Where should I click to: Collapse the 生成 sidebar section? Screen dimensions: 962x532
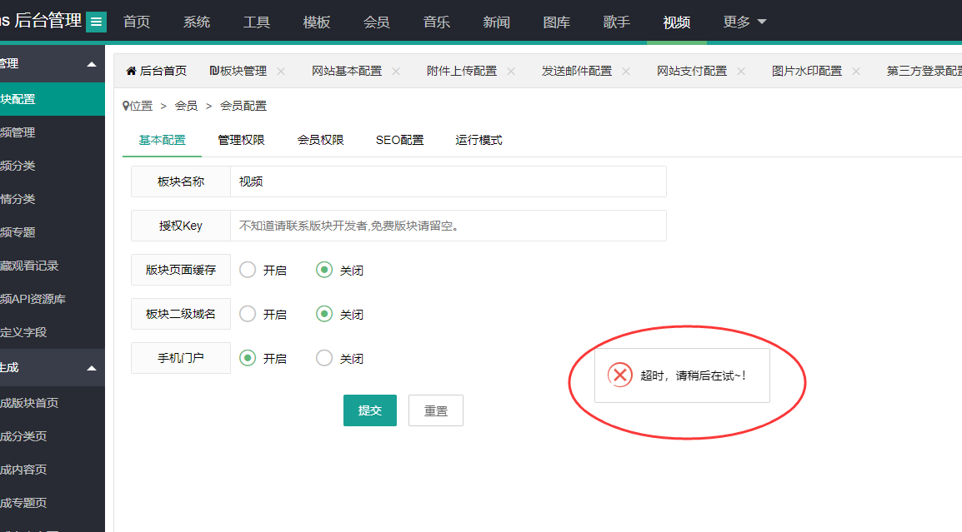92,368
